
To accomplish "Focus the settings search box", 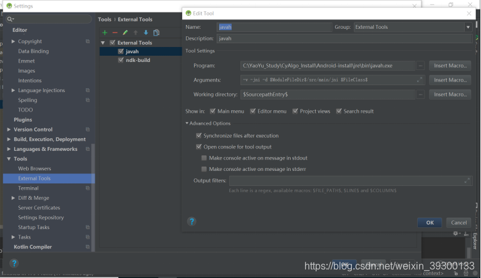I will click(49, 19).
